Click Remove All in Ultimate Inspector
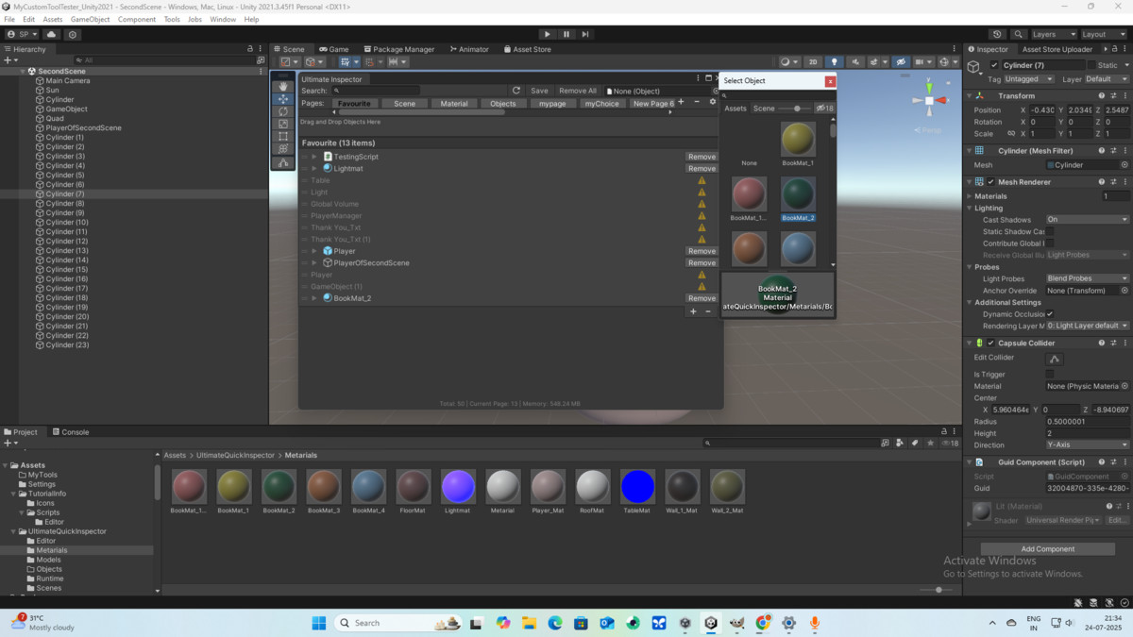This screenshot has height=637, width=1133. tap(578, 91)
